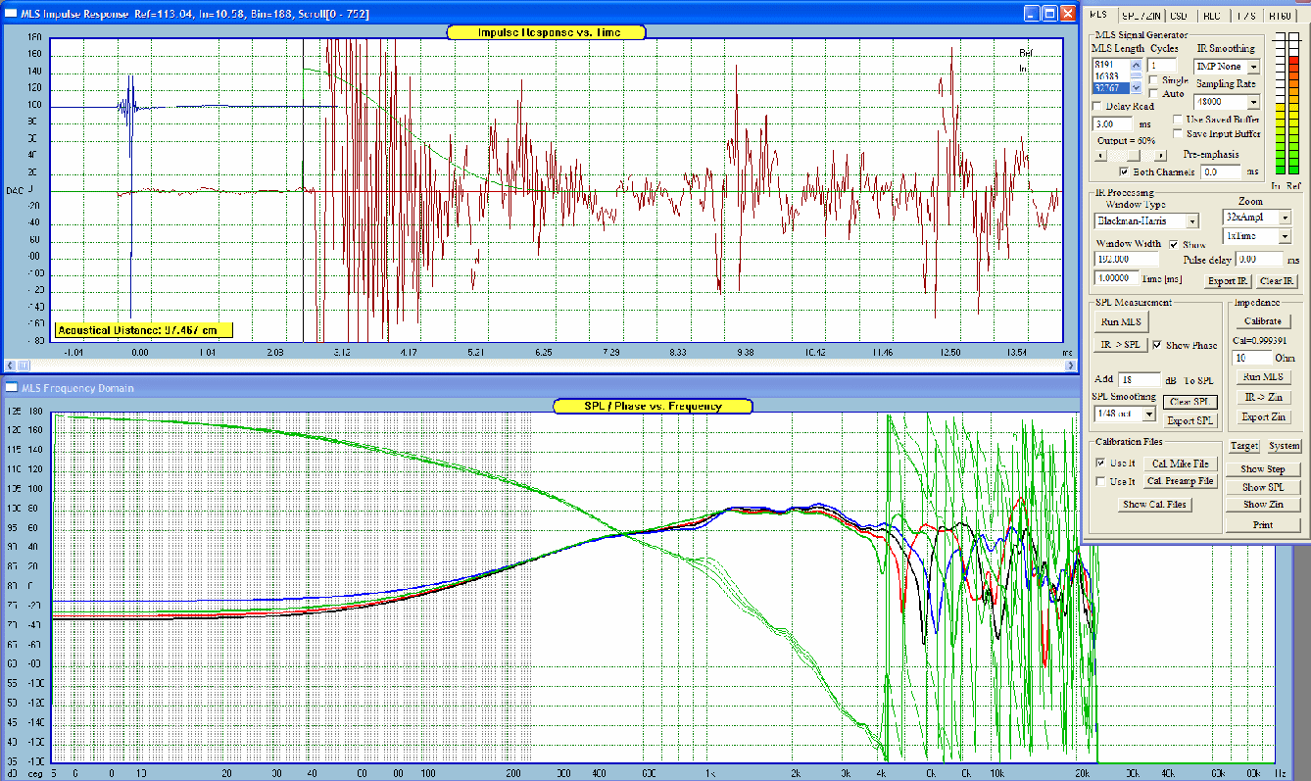The width and height of the screenshot is (1311, 781).
Task: Check Use It for the preamp calibration file
Action: point(1100,481)
